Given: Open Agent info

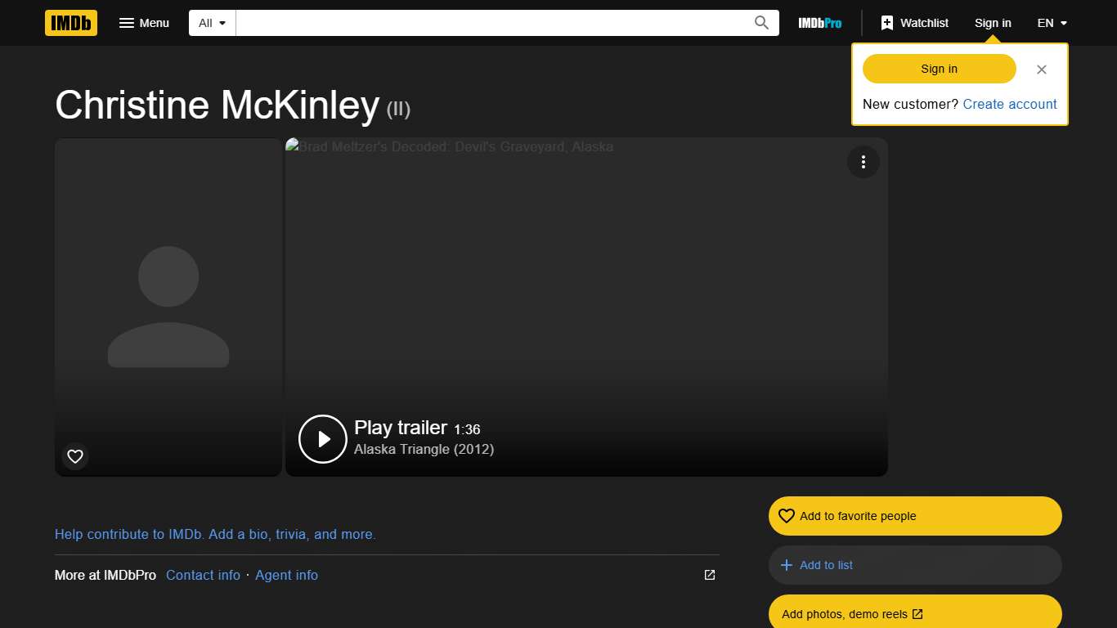Looking at the screenshot, I should click(x=286, y=575).
